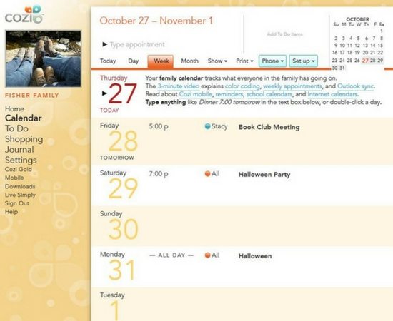Open the 3-minute video link

pyautogui.click(x=179, y=86)
